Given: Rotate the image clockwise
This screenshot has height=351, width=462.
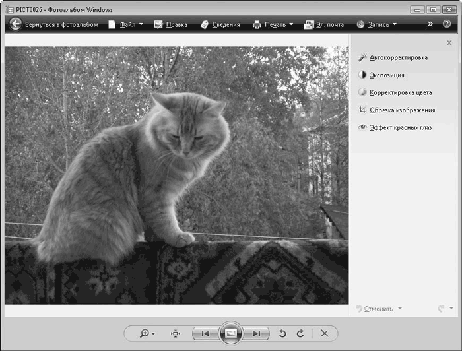Looking at the screenshot, I should 300,334.
